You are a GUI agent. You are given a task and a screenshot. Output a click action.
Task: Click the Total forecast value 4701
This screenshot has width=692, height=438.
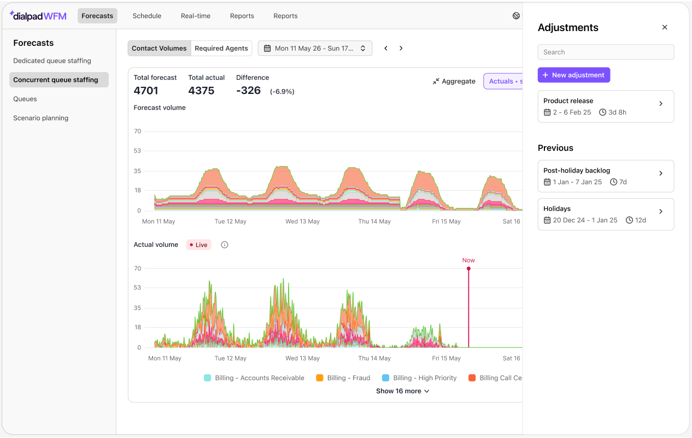click(x=146, y=91)
